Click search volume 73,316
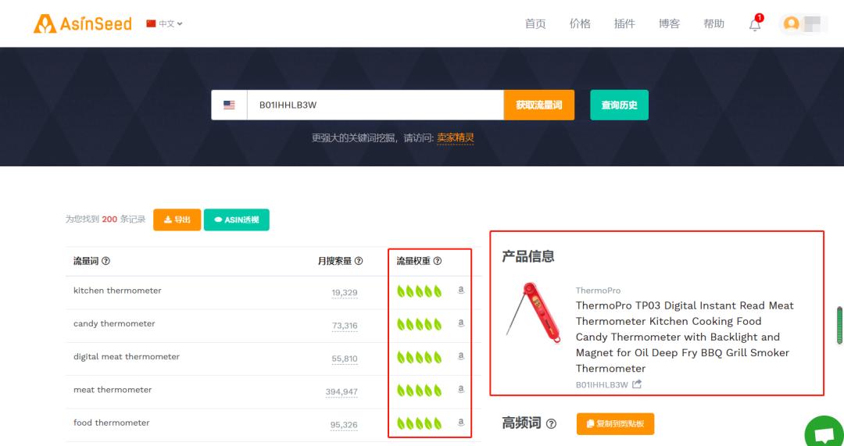Screen dimensions: 844x446 [x=345, y=326]
